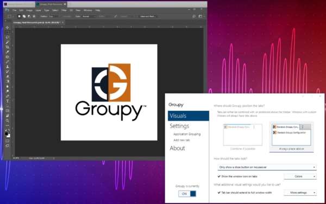Select the Blur tool
Image resolution: width=326 pixels, height=204 pixels.
pos(8,86)
